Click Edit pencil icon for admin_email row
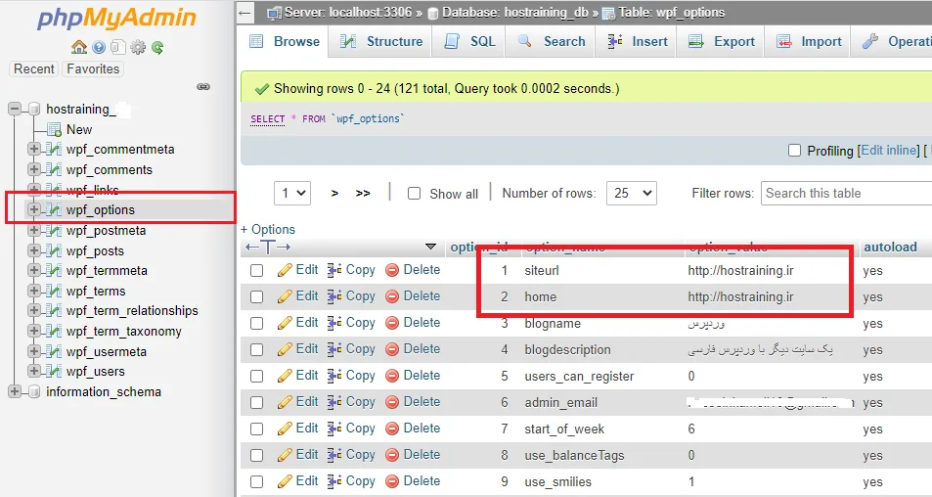This screenshot has width=932, height=497. (x=285, y=402)
